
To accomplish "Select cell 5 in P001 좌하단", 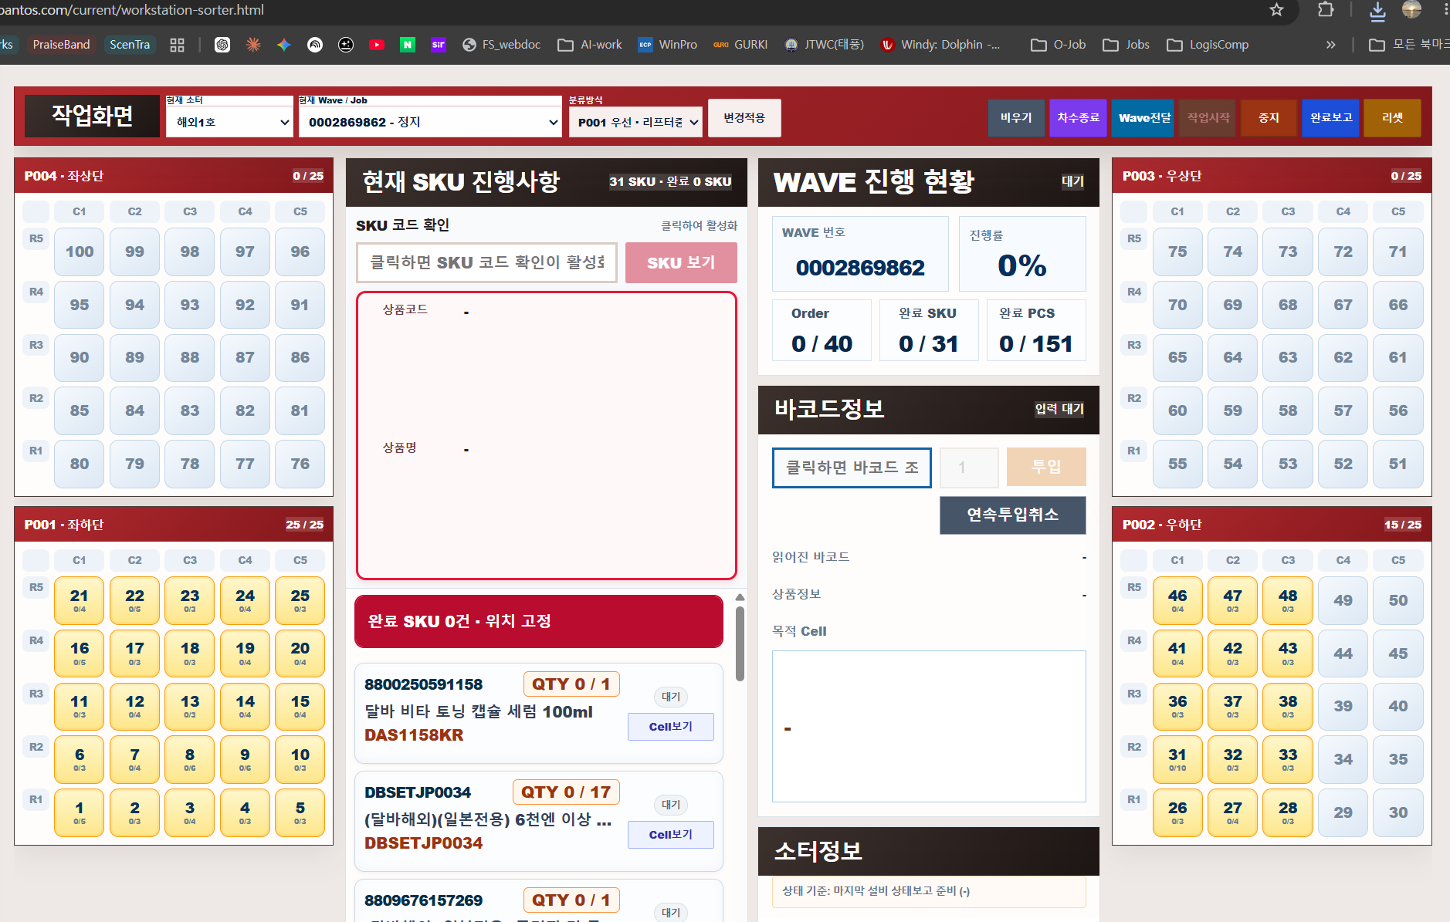I will (x=300, y=812).
